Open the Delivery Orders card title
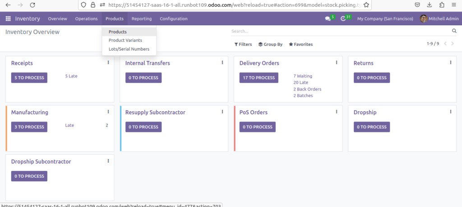The width and height of the screenshot is (462, 207). click(259, 63)
